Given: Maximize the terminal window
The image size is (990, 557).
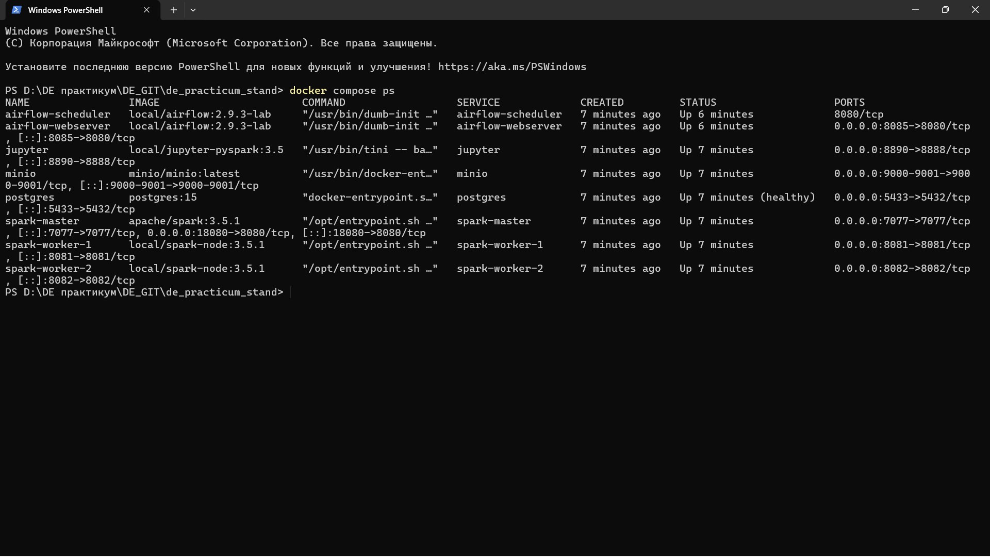Looking at the screenshot, I should pos(945,10).
